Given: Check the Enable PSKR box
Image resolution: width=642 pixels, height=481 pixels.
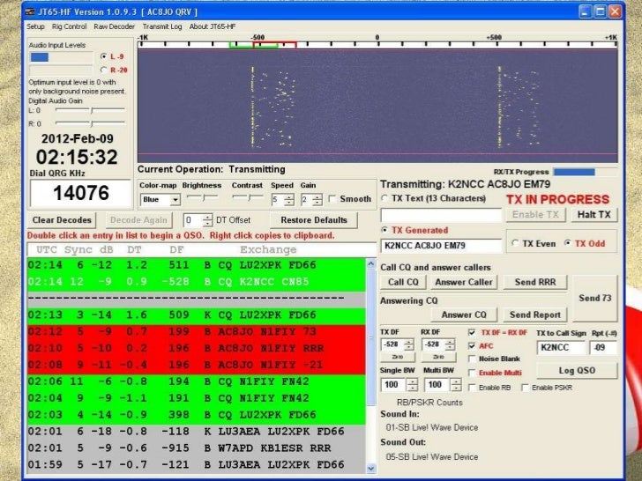Looking at the screenshot, I should point(524,388).
